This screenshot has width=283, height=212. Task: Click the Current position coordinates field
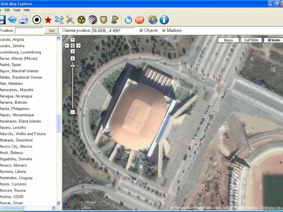(113, 30)
